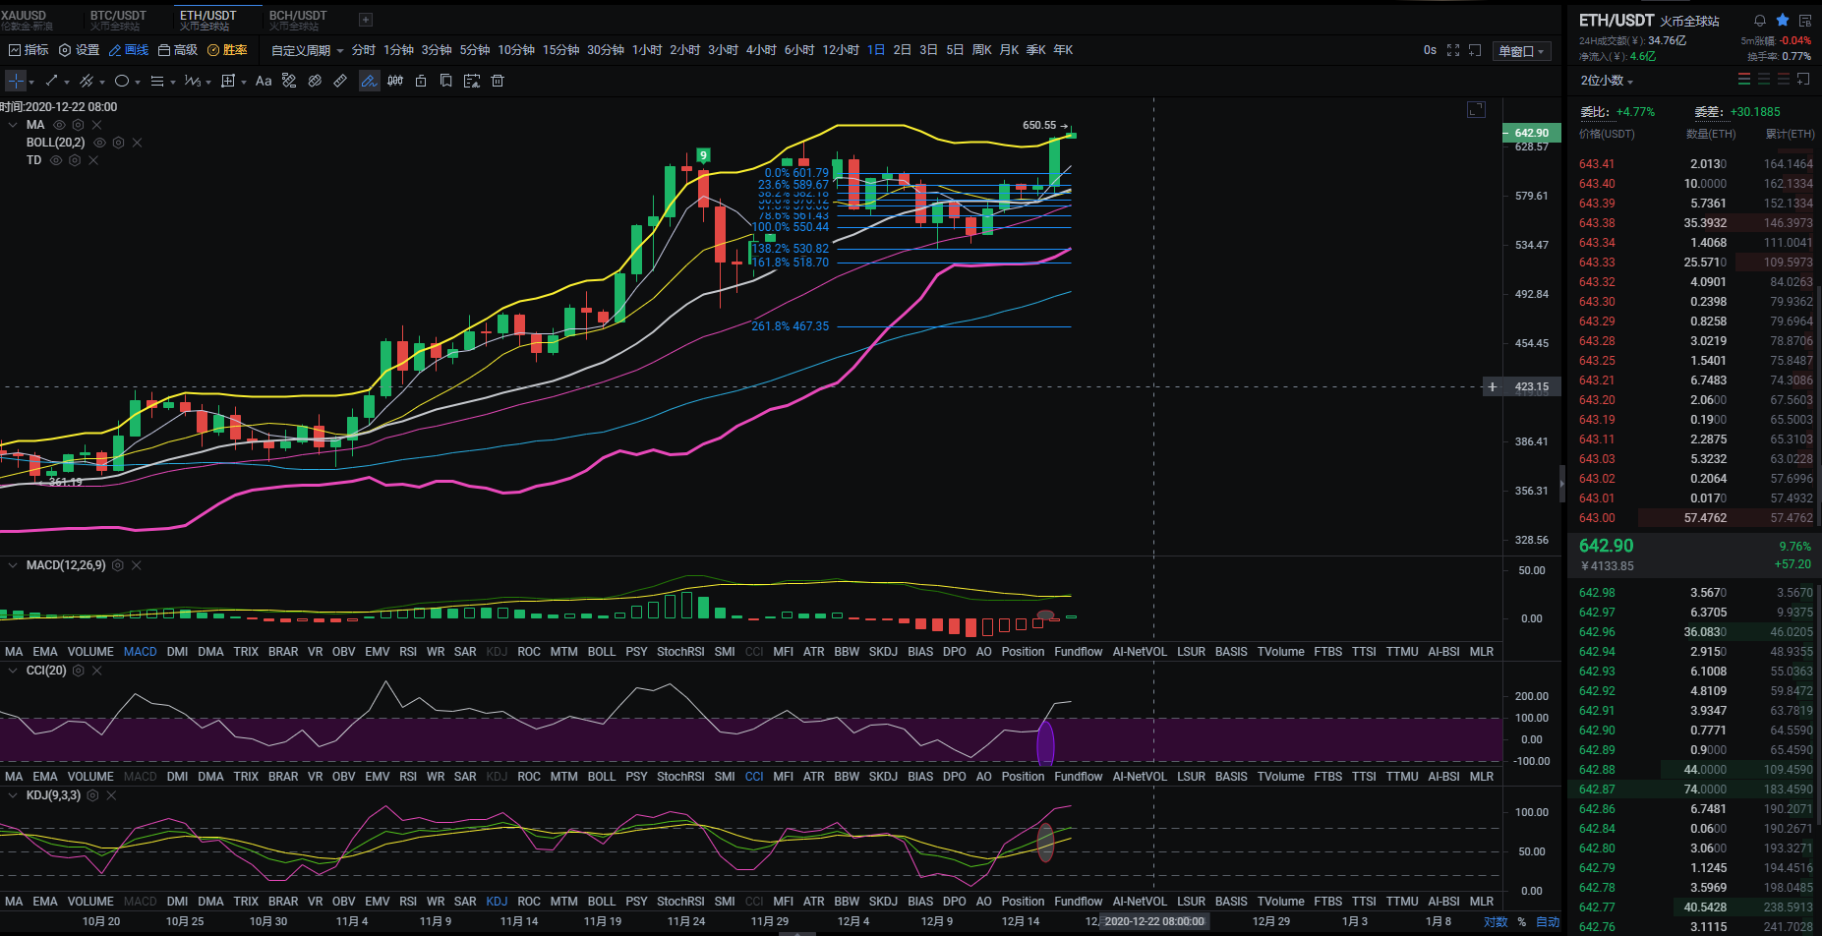Collapse the MACD(12,26,9) panel chevron

pyautogui.click(x=13, y=565)
